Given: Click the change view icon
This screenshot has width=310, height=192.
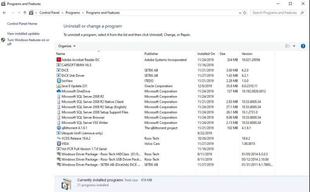Looking at the screenshot, I should (288, 46).
